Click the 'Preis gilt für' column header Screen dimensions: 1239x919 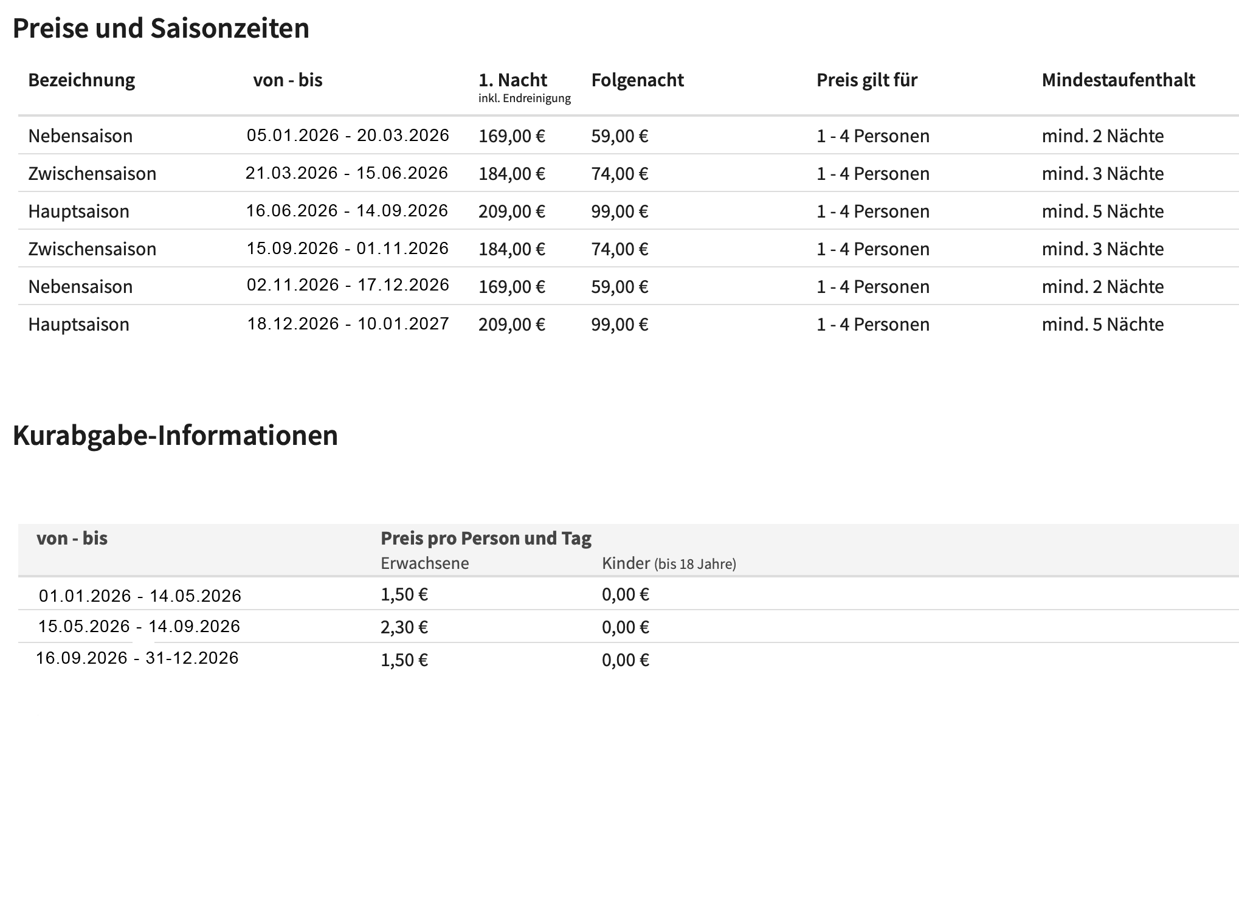pyautogui.click(x=866, y=80)
